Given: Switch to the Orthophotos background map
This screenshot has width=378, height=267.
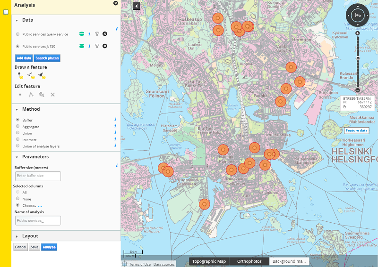Looking at the screenshot, I should [249, 261].
